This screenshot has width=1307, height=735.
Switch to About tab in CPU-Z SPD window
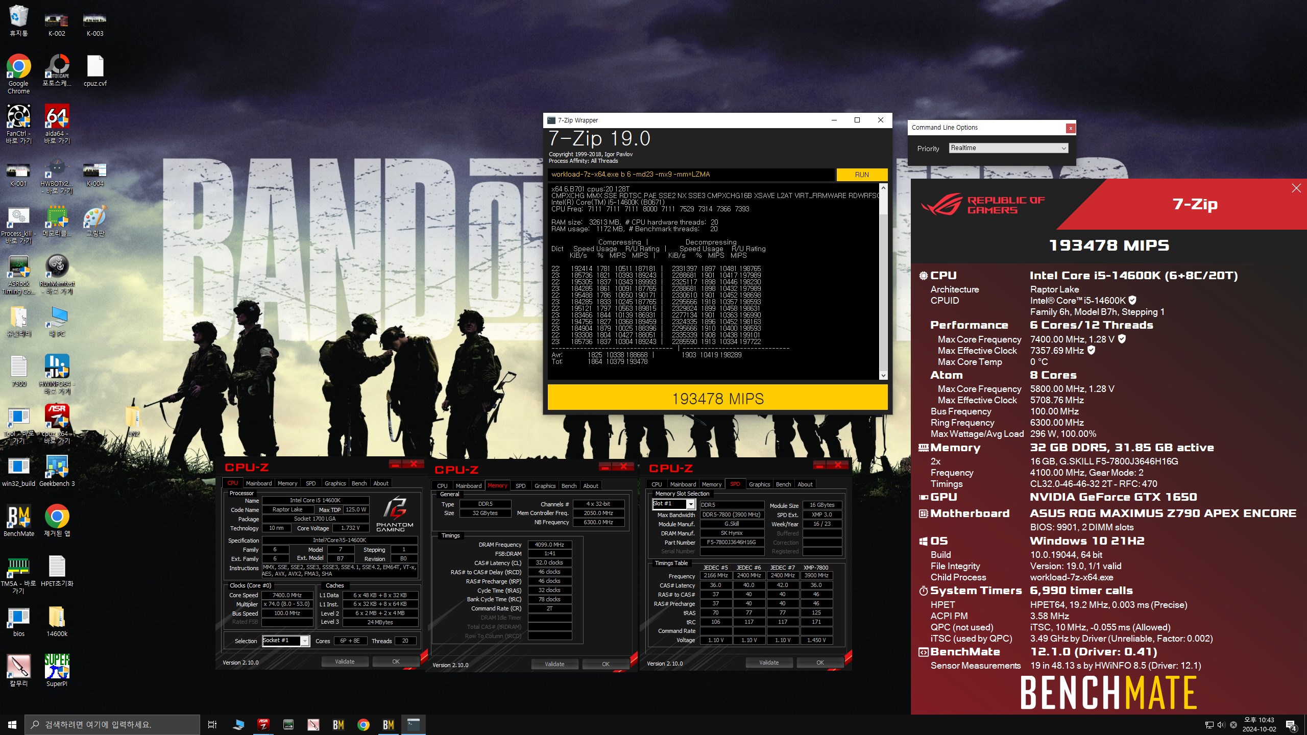(x=805, y=484)
